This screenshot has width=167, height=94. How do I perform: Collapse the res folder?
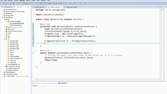[x=5, y=39]
